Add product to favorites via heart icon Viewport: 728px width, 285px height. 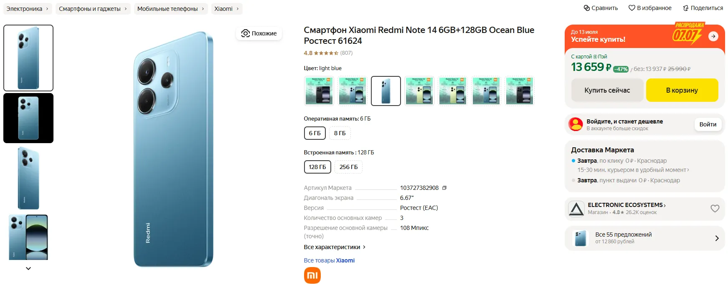[632, 8]
